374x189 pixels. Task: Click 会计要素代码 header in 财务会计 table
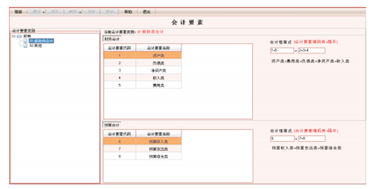tap(120, 48)
